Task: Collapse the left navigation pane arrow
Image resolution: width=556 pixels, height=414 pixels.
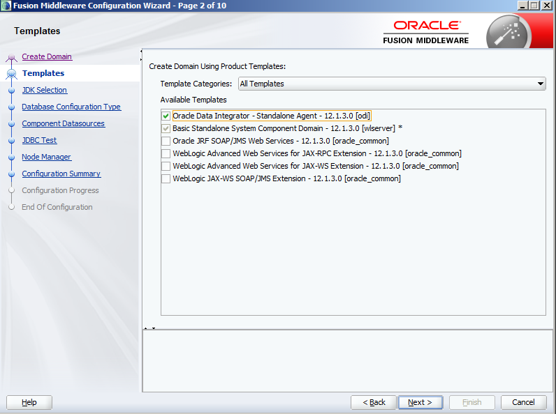Action: tap(142, 50)
